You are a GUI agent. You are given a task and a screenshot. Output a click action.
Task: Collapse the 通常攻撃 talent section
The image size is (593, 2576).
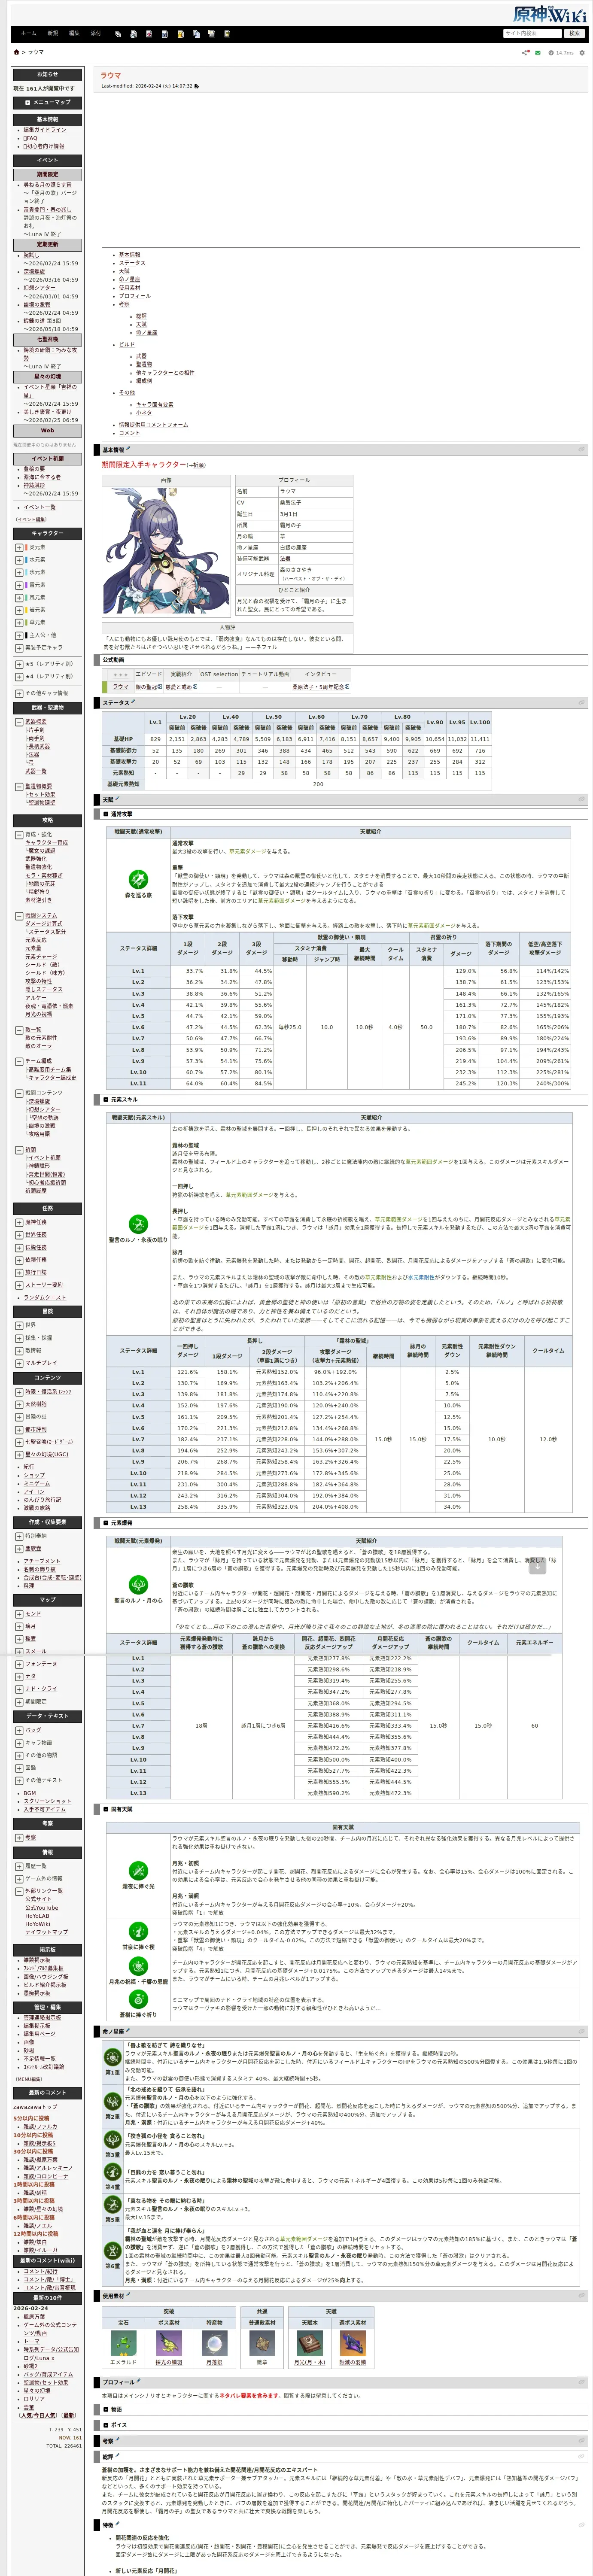click(107, 814)
